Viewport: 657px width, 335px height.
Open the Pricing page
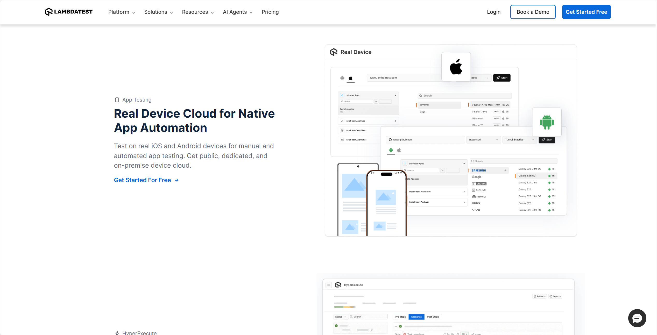tap(270, 12)
